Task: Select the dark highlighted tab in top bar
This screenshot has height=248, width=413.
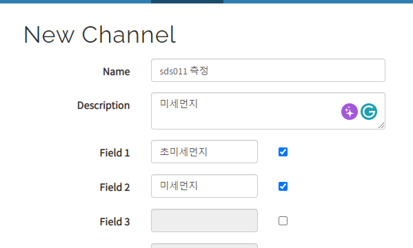Action: click(187, 1)
